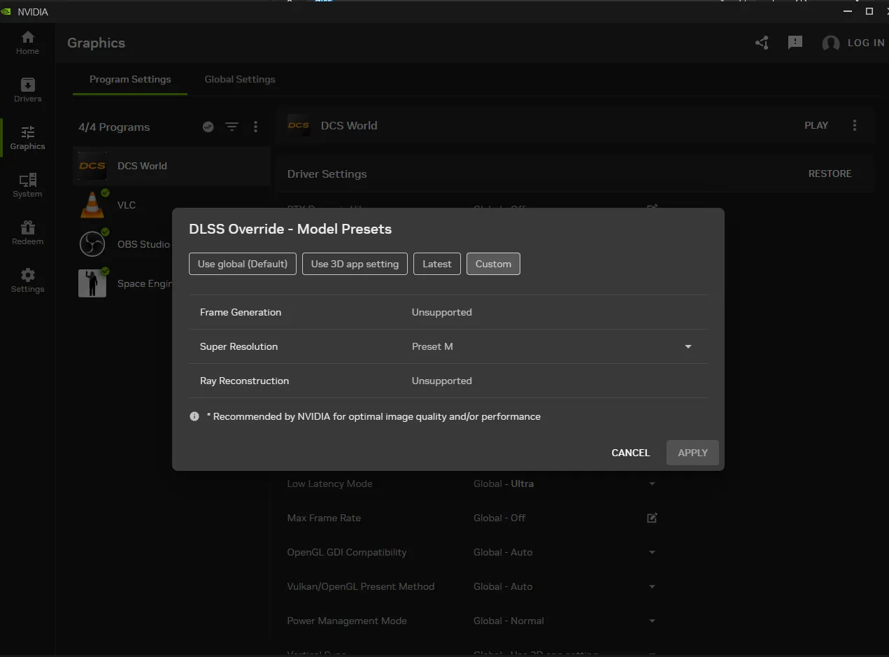The height and width of the screenshot is (657, 889).
Task: Click the 'Preset M' value
Action: click(432, 346)
